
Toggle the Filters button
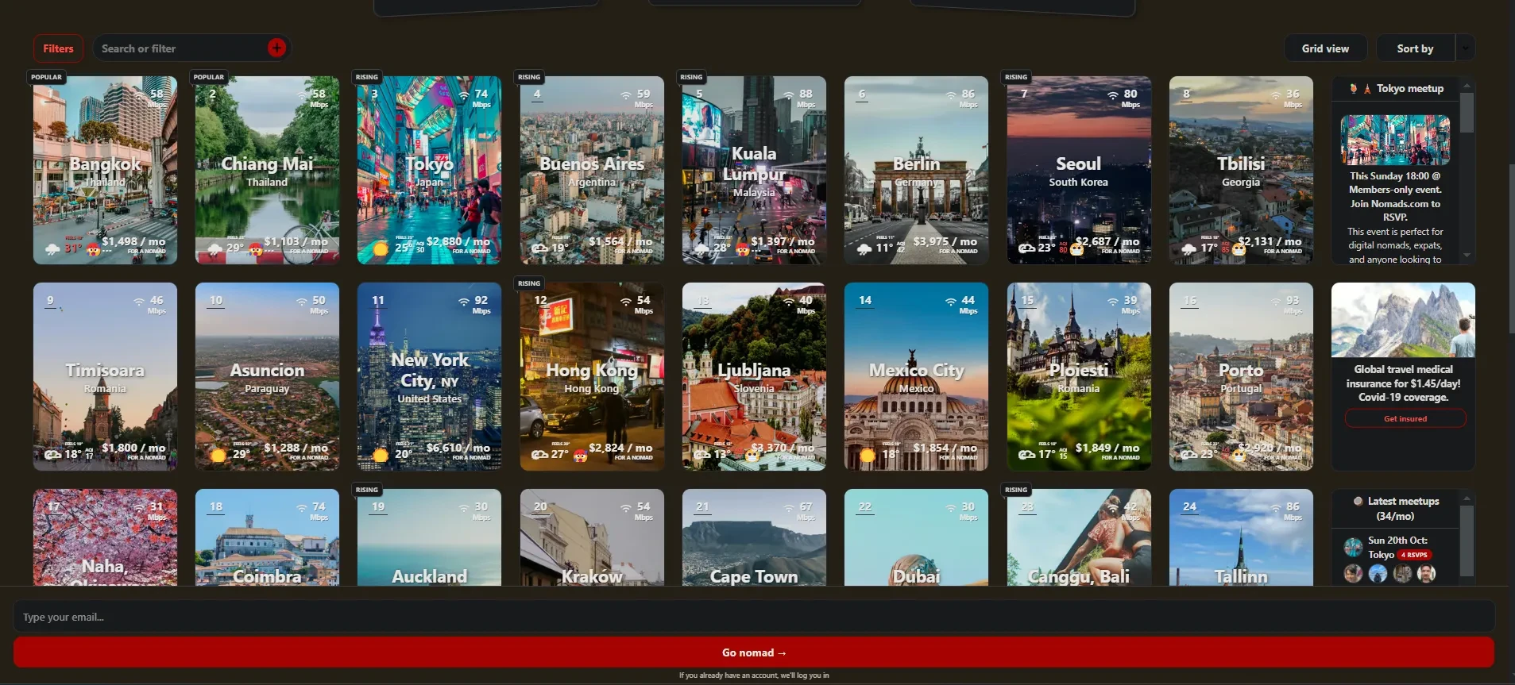click(x=58, y=48)
